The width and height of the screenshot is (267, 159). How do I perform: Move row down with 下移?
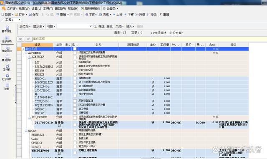(129, 15)
